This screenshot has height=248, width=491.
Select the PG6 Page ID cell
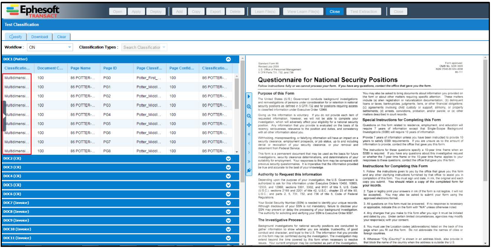[x=116, y=133]
